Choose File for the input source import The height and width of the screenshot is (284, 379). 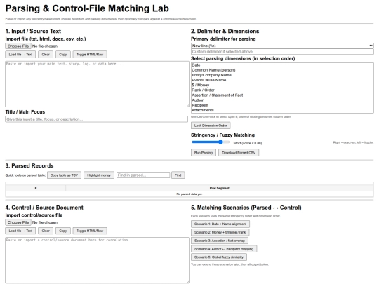pos(18,46)
